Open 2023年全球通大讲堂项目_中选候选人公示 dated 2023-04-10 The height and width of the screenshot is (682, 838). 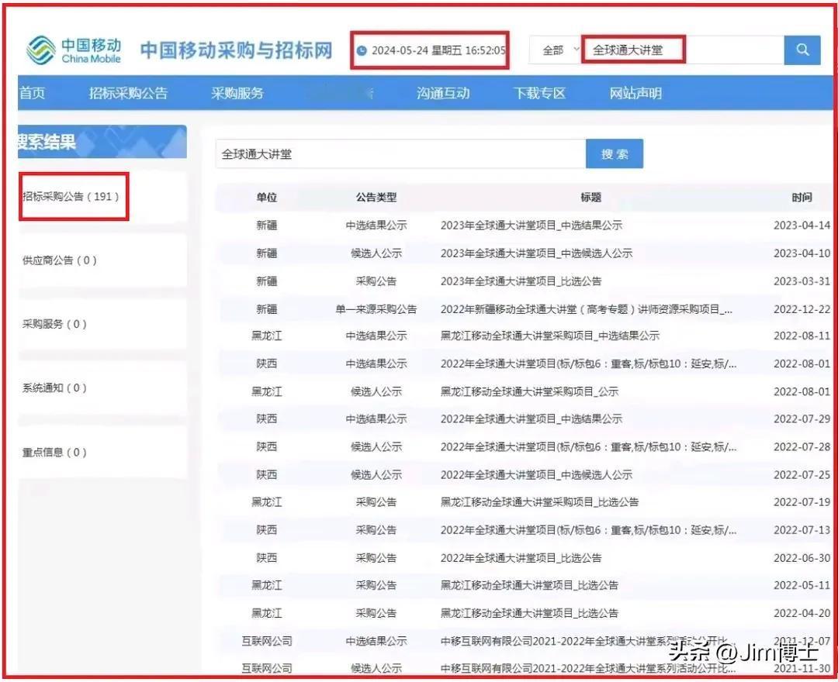coord(536,253)
